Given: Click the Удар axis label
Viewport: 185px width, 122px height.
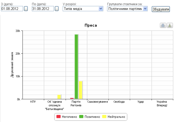Looking at the screenshot, I should (141, 102).
